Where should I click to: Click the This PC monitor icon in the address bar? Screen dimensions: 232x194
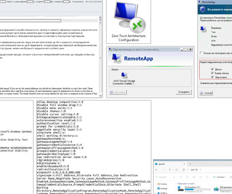[x=184, y=169]
